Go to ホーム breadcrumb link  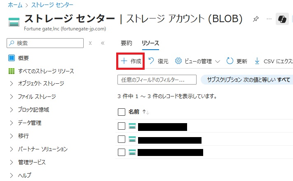[x=15, y=5]
